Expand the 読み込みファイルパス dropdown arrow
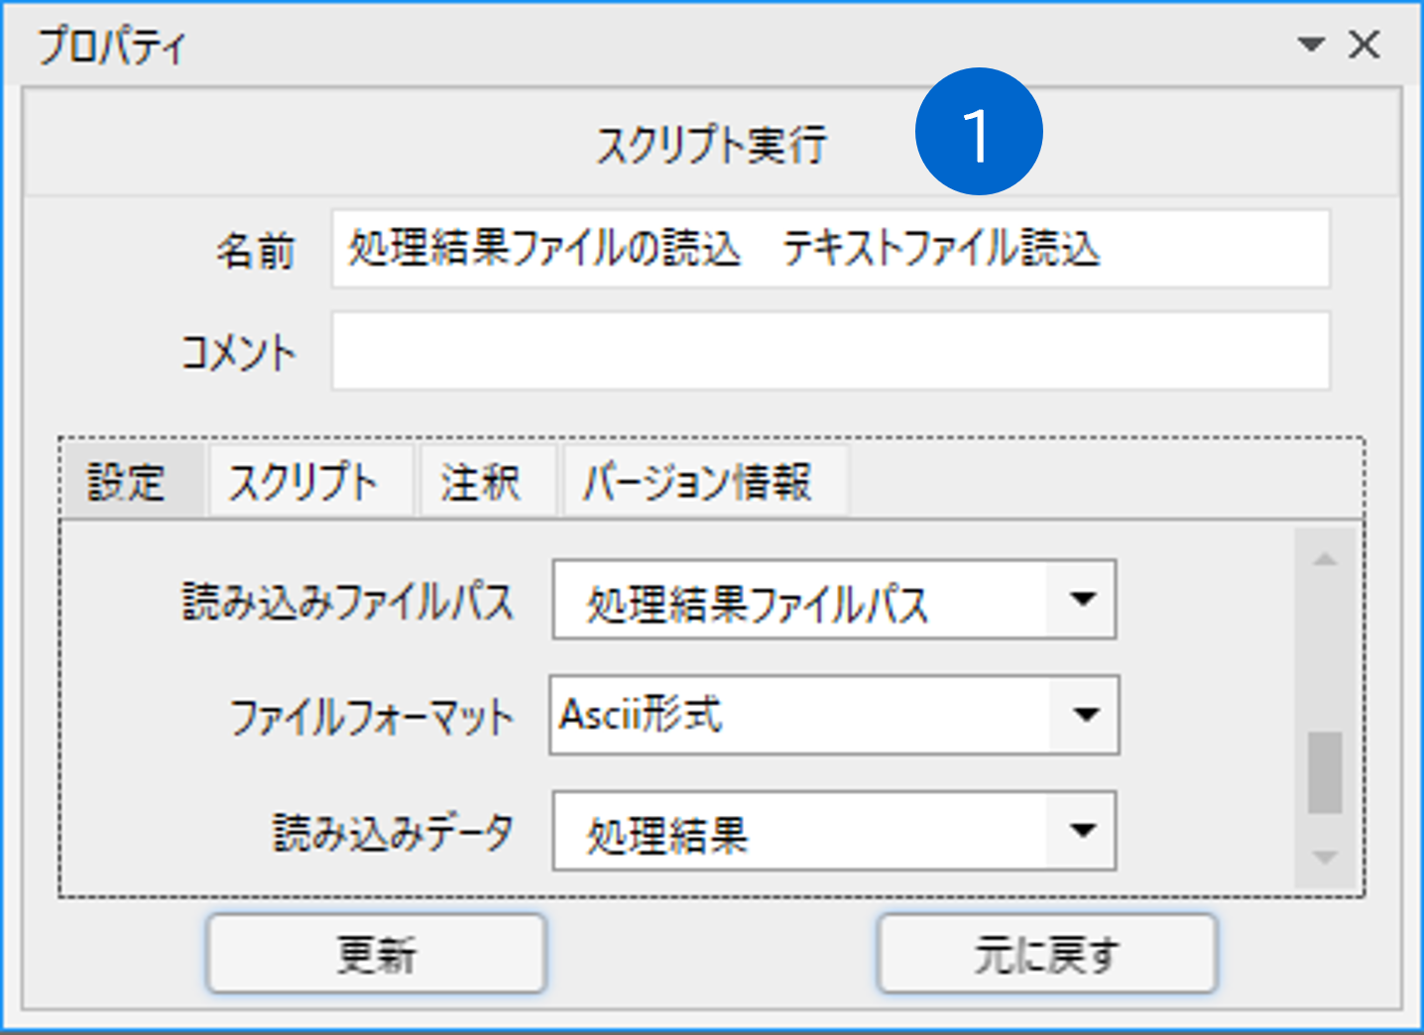This screenshot has width=1424, height=1035. coord(1082,599)
